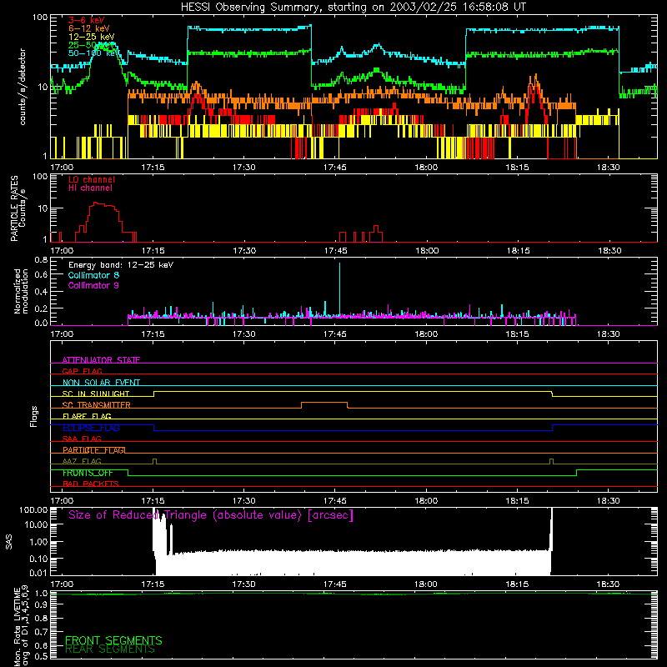Click the FRONT SEGMENTS legend label

tap(113, 640)
